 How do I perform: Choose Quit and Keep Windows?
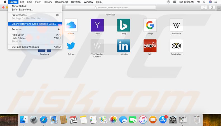coord(35,47)
